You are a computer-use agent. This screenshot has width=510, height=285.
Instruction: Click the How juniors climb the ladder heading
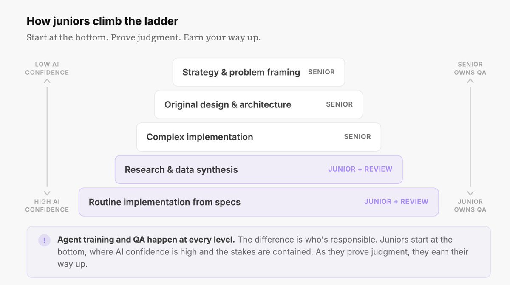point(102,21)
